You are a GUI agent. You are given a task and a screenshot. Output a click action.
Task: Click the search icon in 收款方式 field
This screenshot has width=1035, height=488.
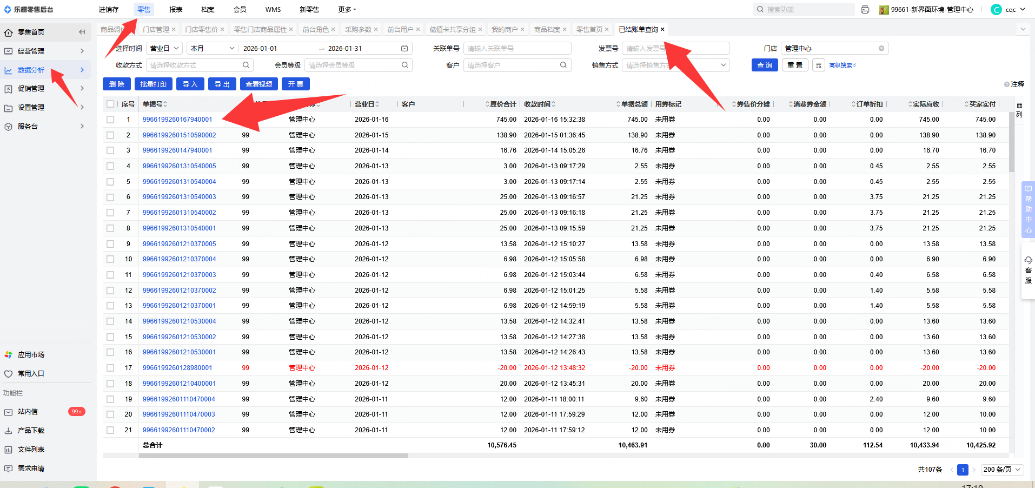246,65
